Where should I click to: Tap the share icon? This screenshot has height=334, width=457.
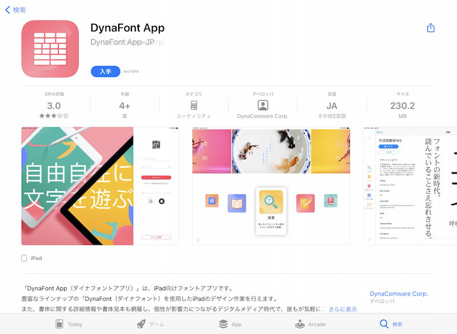431,27
